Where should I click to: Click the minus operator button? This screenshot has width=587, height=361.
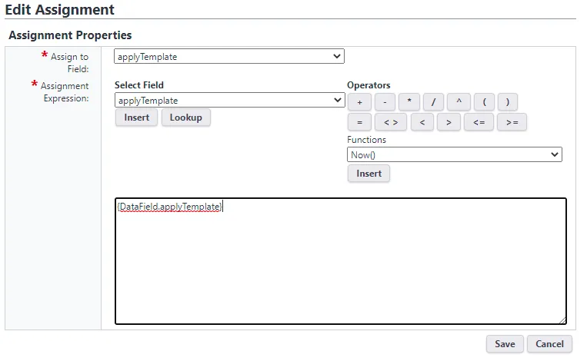pos(385,102)
